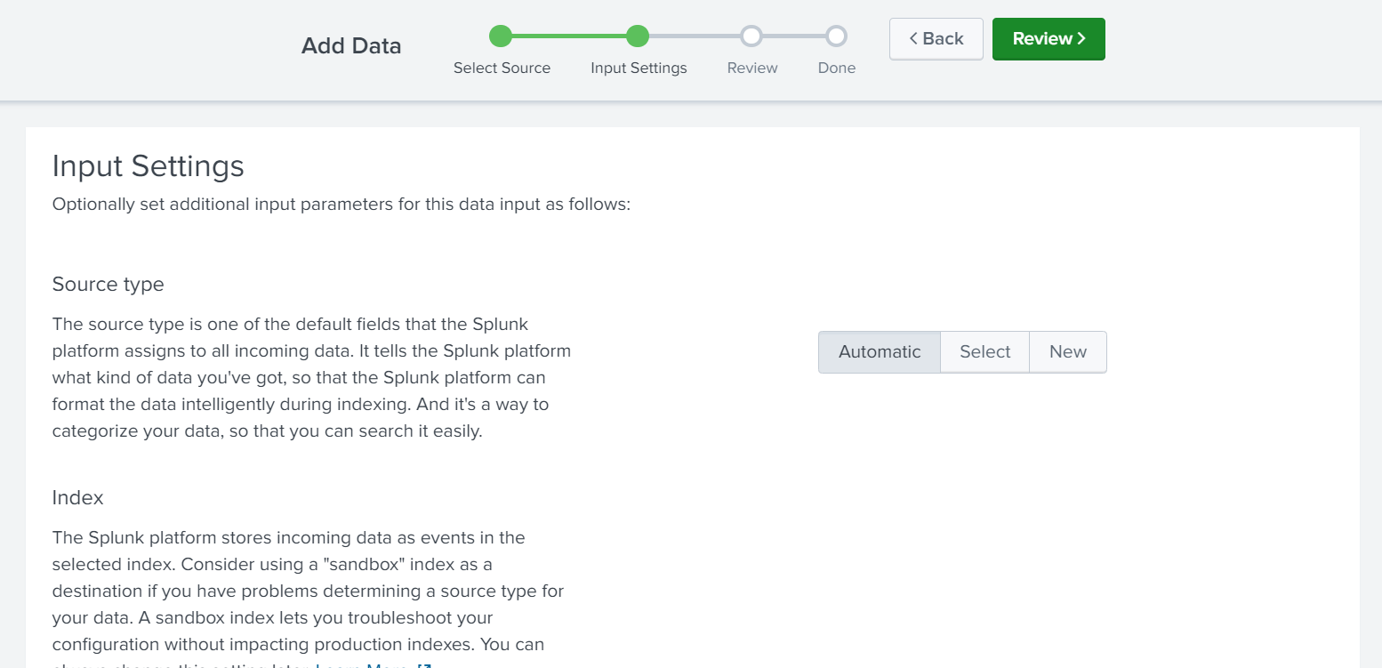Click the Input Settings step circle
The width and height of the screenshot is (1382, 668).
point(638,36)
